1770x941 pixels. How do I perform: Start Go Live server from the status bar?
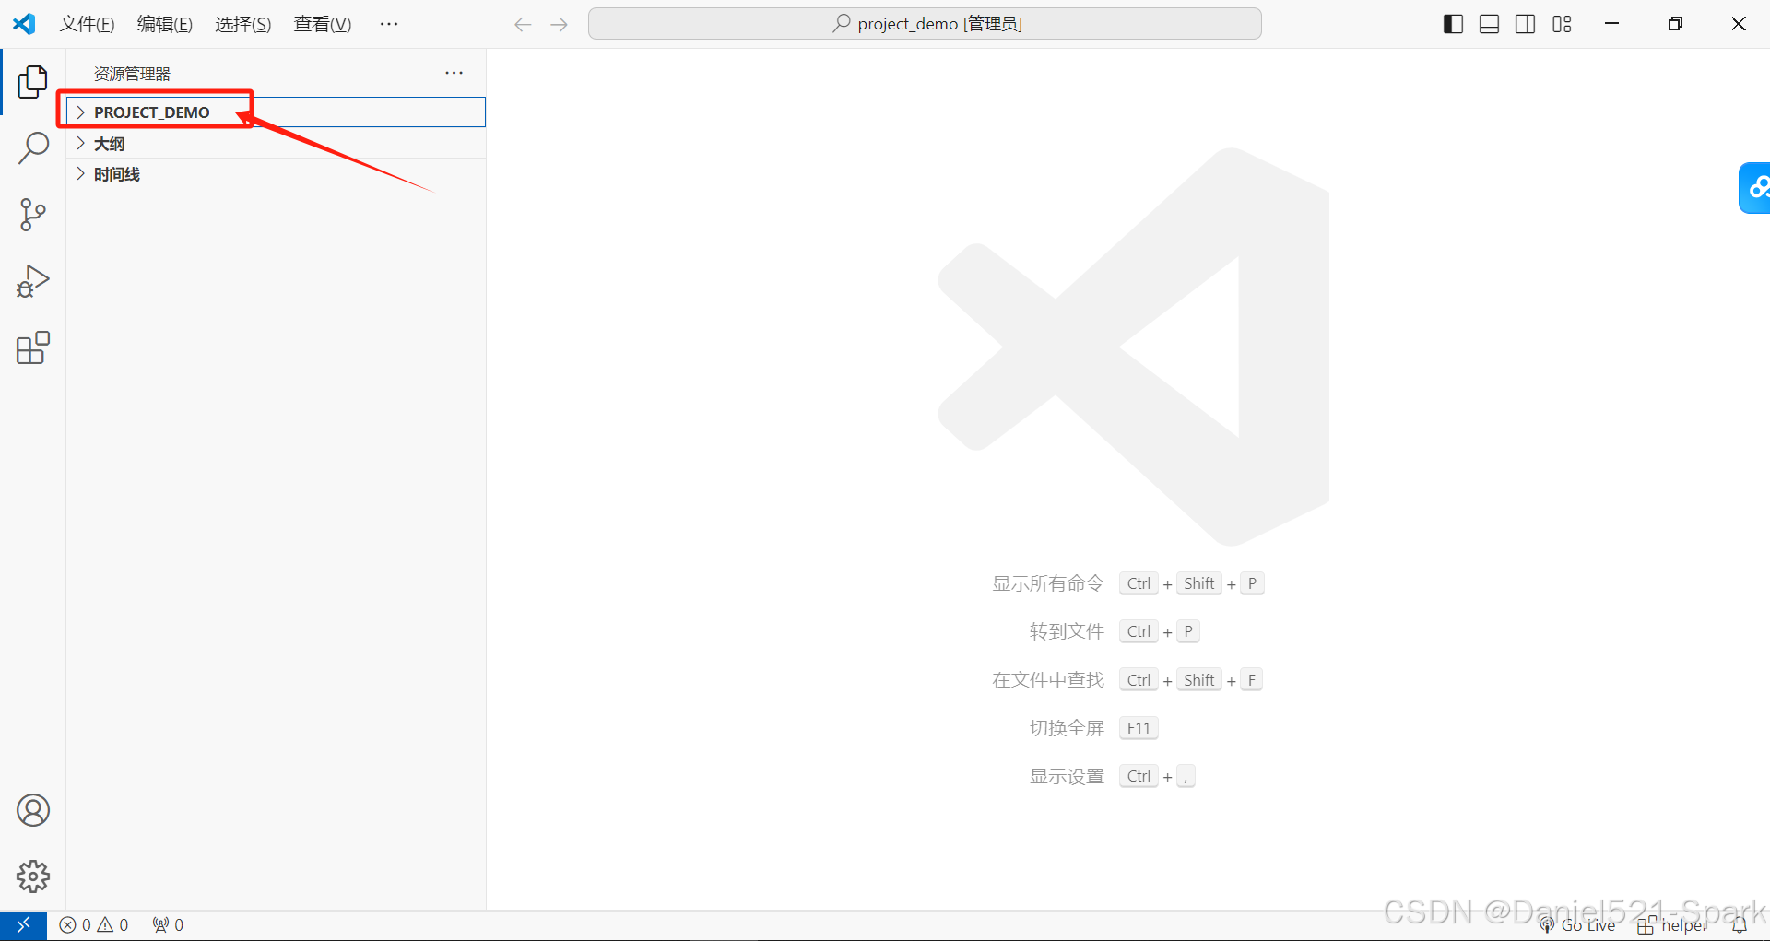click(x=1578, y=925)
